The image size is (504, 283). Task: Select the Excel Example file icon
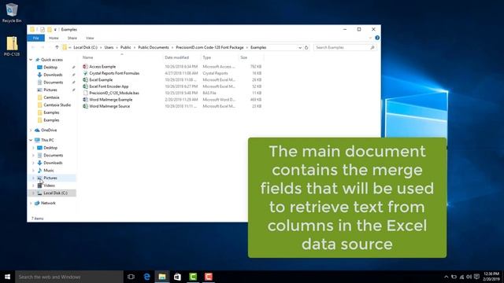tap(85, 79)
